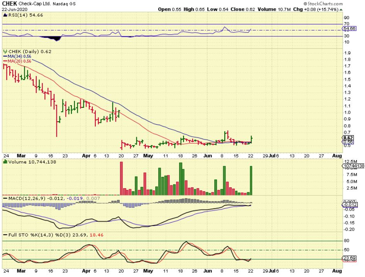Click the 0.56 moving average tag on right axis
Image resolution: width=365 pixels, height=277 pixels.
coord(348,142)
